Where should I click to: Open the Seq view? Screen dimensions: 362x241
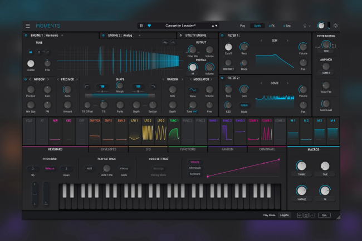point(287,26)
